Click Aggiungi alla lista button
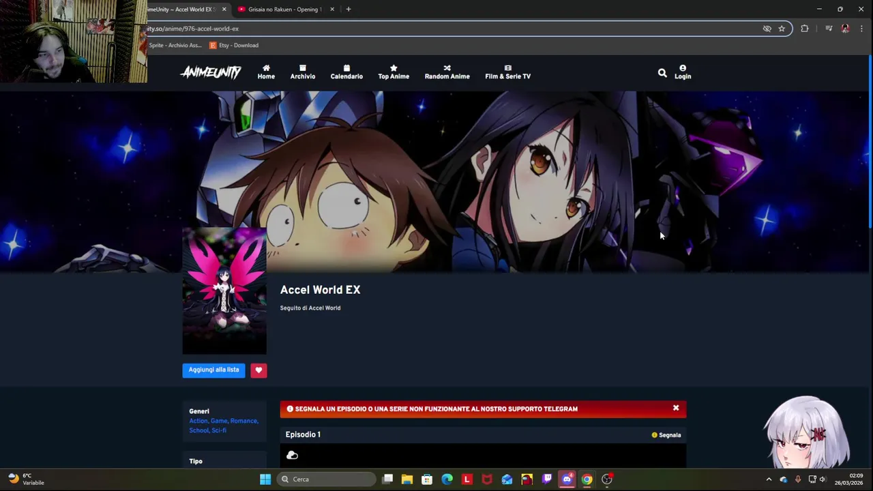This screenshot has width=873, height=491. coord(213,370)
